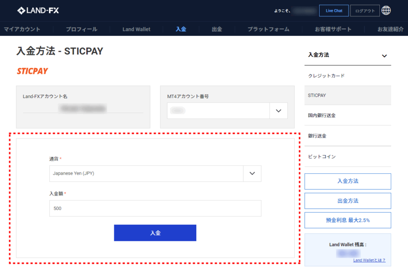Select 出金 in the navigation bar
The width and height of the screenshot is (408, 270).
coord(217,29)
